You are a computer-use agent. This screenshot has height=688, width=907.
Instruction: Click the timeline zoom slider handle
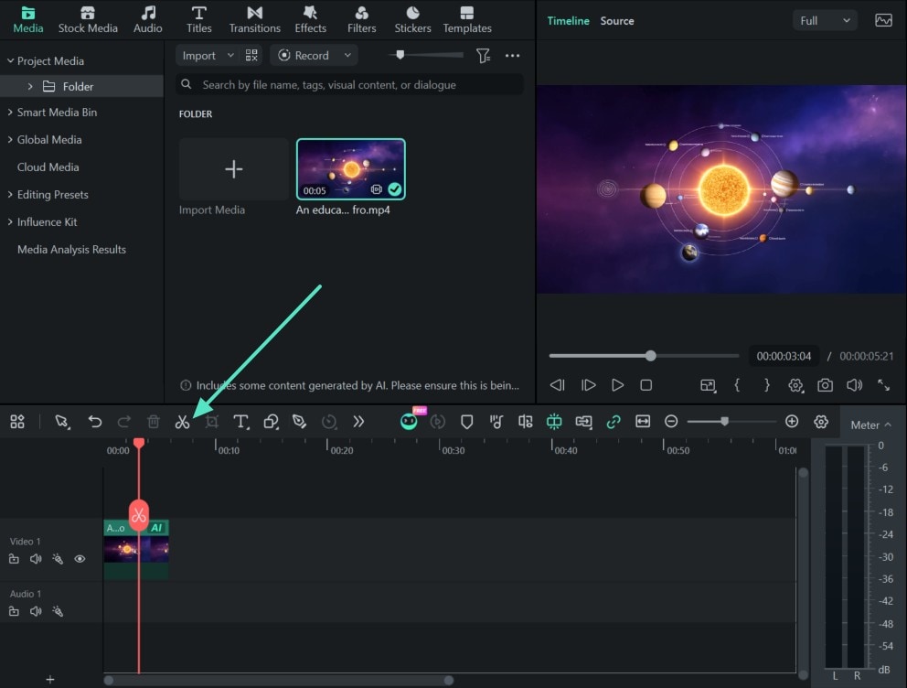click(724, 421)
